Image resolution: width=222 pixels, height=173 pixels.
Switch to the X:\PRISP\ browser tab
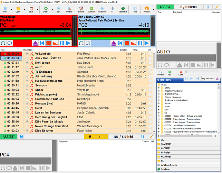pyautogui.click(x=189, y=148)
